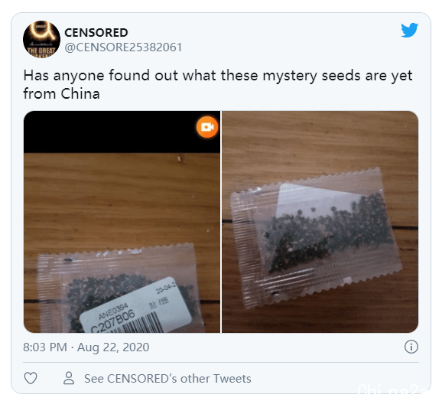Like the tweet with heart icon
Viewport: 442px width, 401px height.
coord(31,378)
